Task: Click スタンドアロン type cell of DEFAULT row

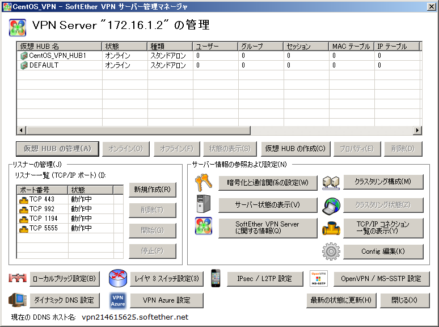Action: click(168, 65)
